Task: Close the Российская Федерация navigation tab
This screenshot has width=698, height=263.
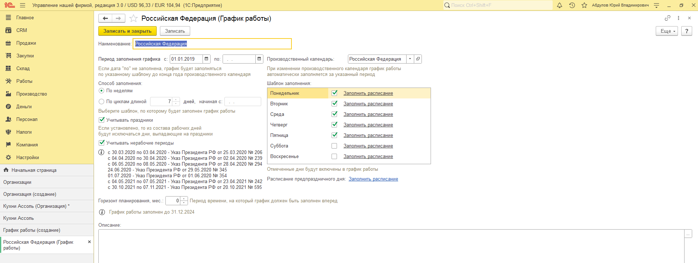Action: [x=89, y=242]
